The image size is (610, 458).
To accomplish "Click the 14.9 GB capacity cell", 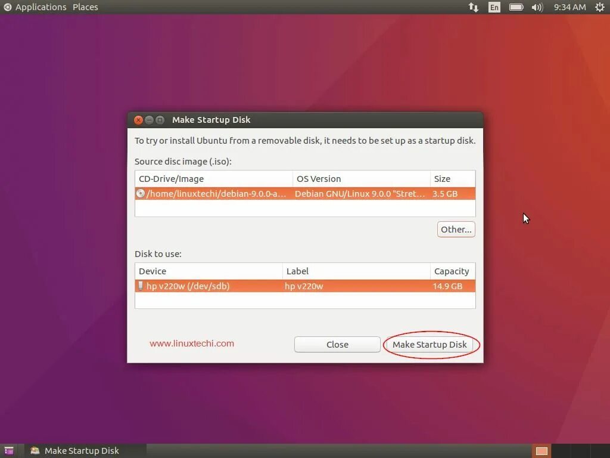I will point(447,286).
